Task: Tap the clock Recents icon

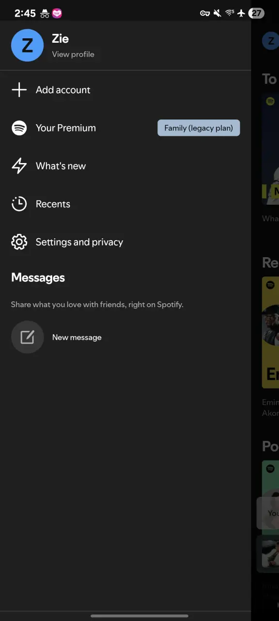Action: click(x=19, y=204)
